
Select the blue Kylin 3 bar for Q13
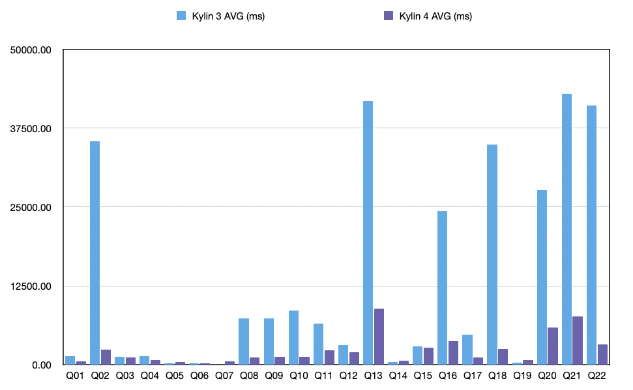pyautogui.click(x=368, y=232)
